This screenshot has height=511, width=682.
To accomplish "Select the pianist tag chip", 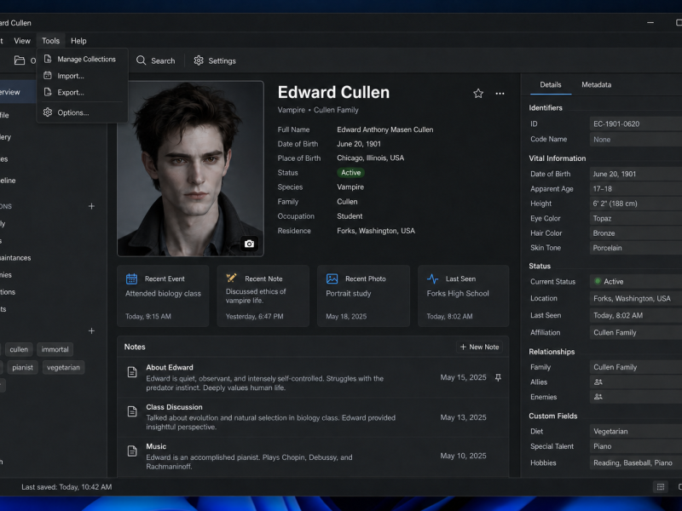I will click(23, 368).
